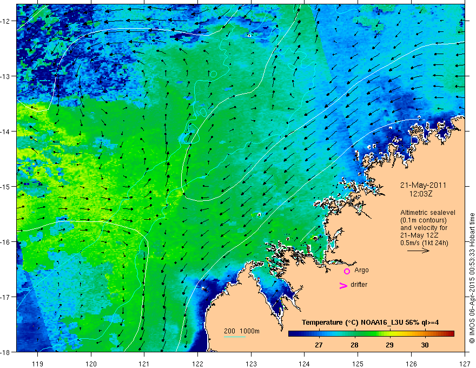Click the '21-May-2011' date label

click(423, 185)
